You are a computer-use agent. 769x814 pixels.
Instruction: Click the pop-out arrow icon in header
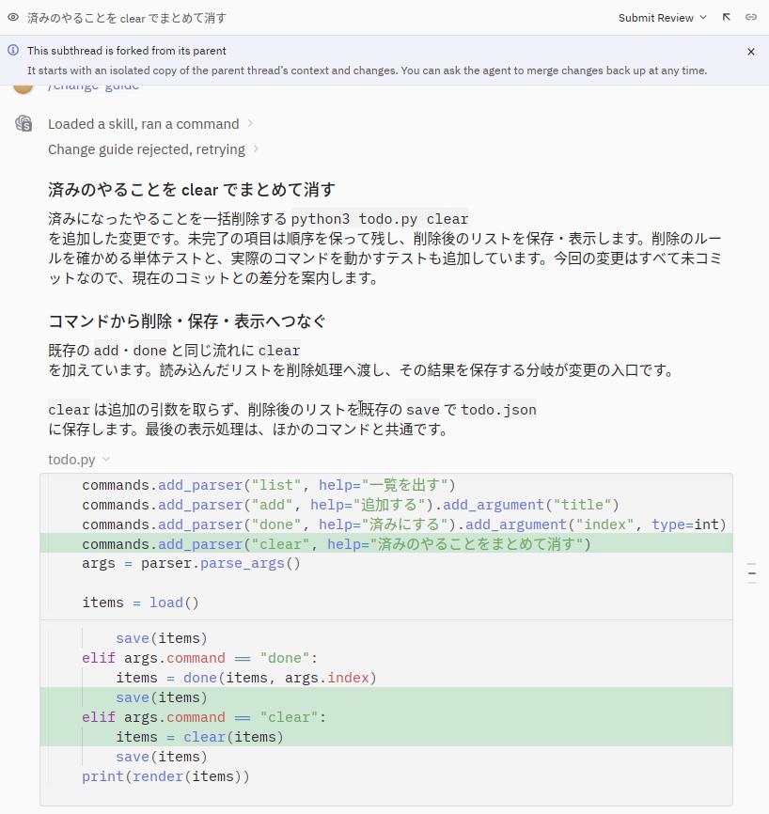[x=727, y=17]
